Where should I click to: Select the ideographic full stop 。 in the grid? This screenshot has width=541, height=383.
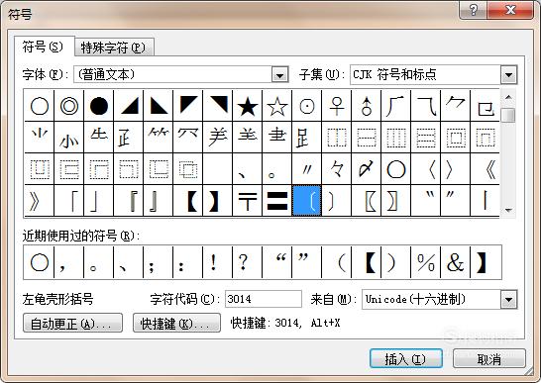[277, 169]
